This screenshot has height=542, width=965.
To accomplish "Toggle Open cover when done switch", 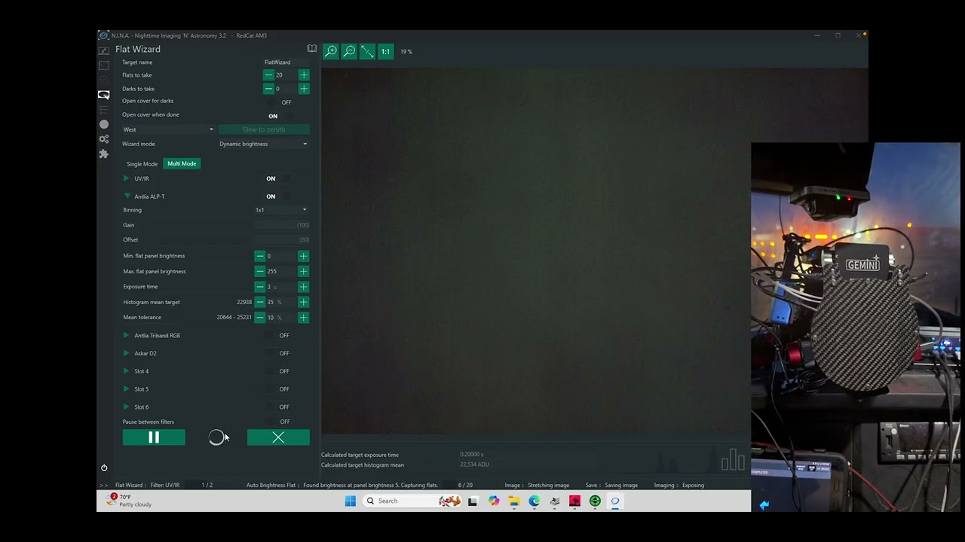I will coord(280,116).
